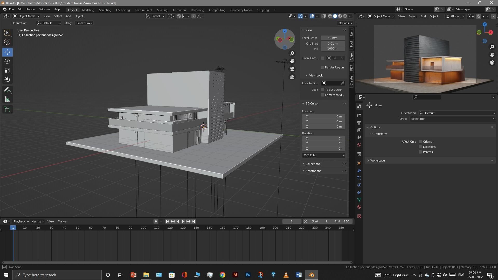Open the Tool settings properties tab

tap(359, 106)
